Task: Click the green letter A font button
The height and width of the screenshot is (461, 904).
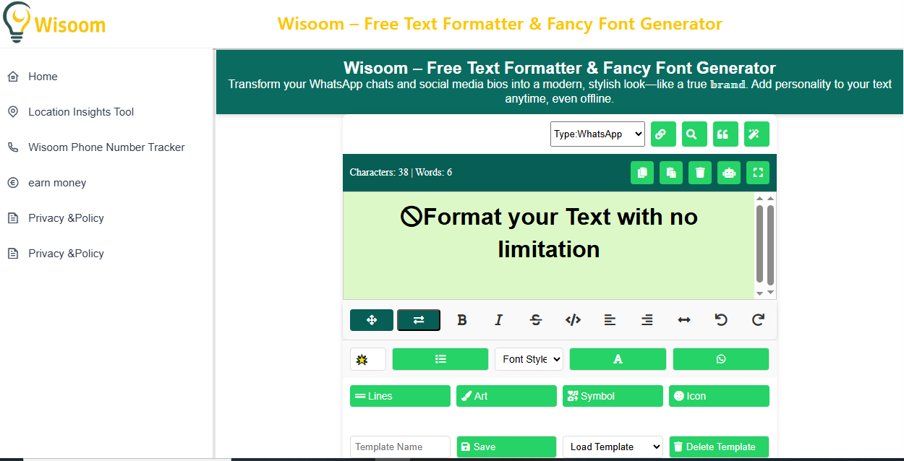Action: click(618, 359)
